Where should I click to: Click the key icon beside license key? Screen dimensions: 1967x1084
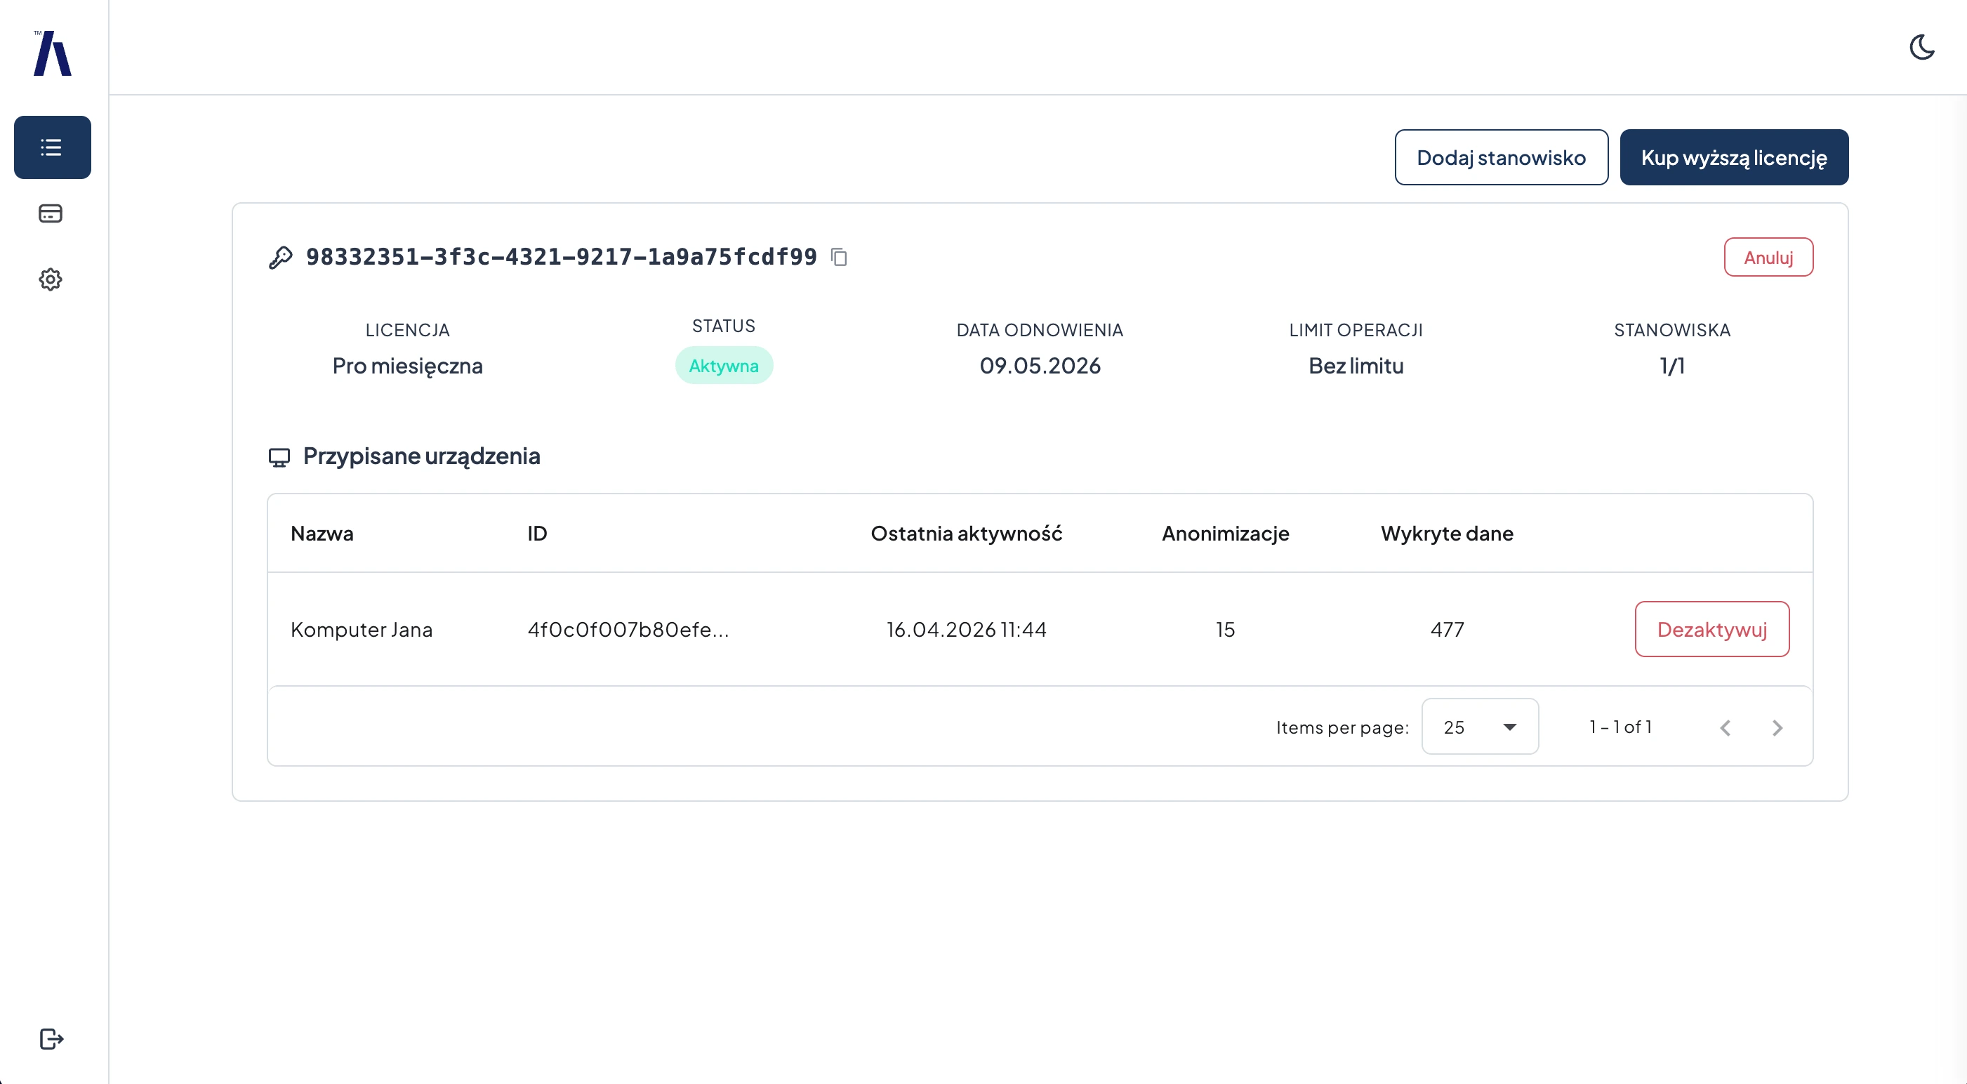point(280,258)
